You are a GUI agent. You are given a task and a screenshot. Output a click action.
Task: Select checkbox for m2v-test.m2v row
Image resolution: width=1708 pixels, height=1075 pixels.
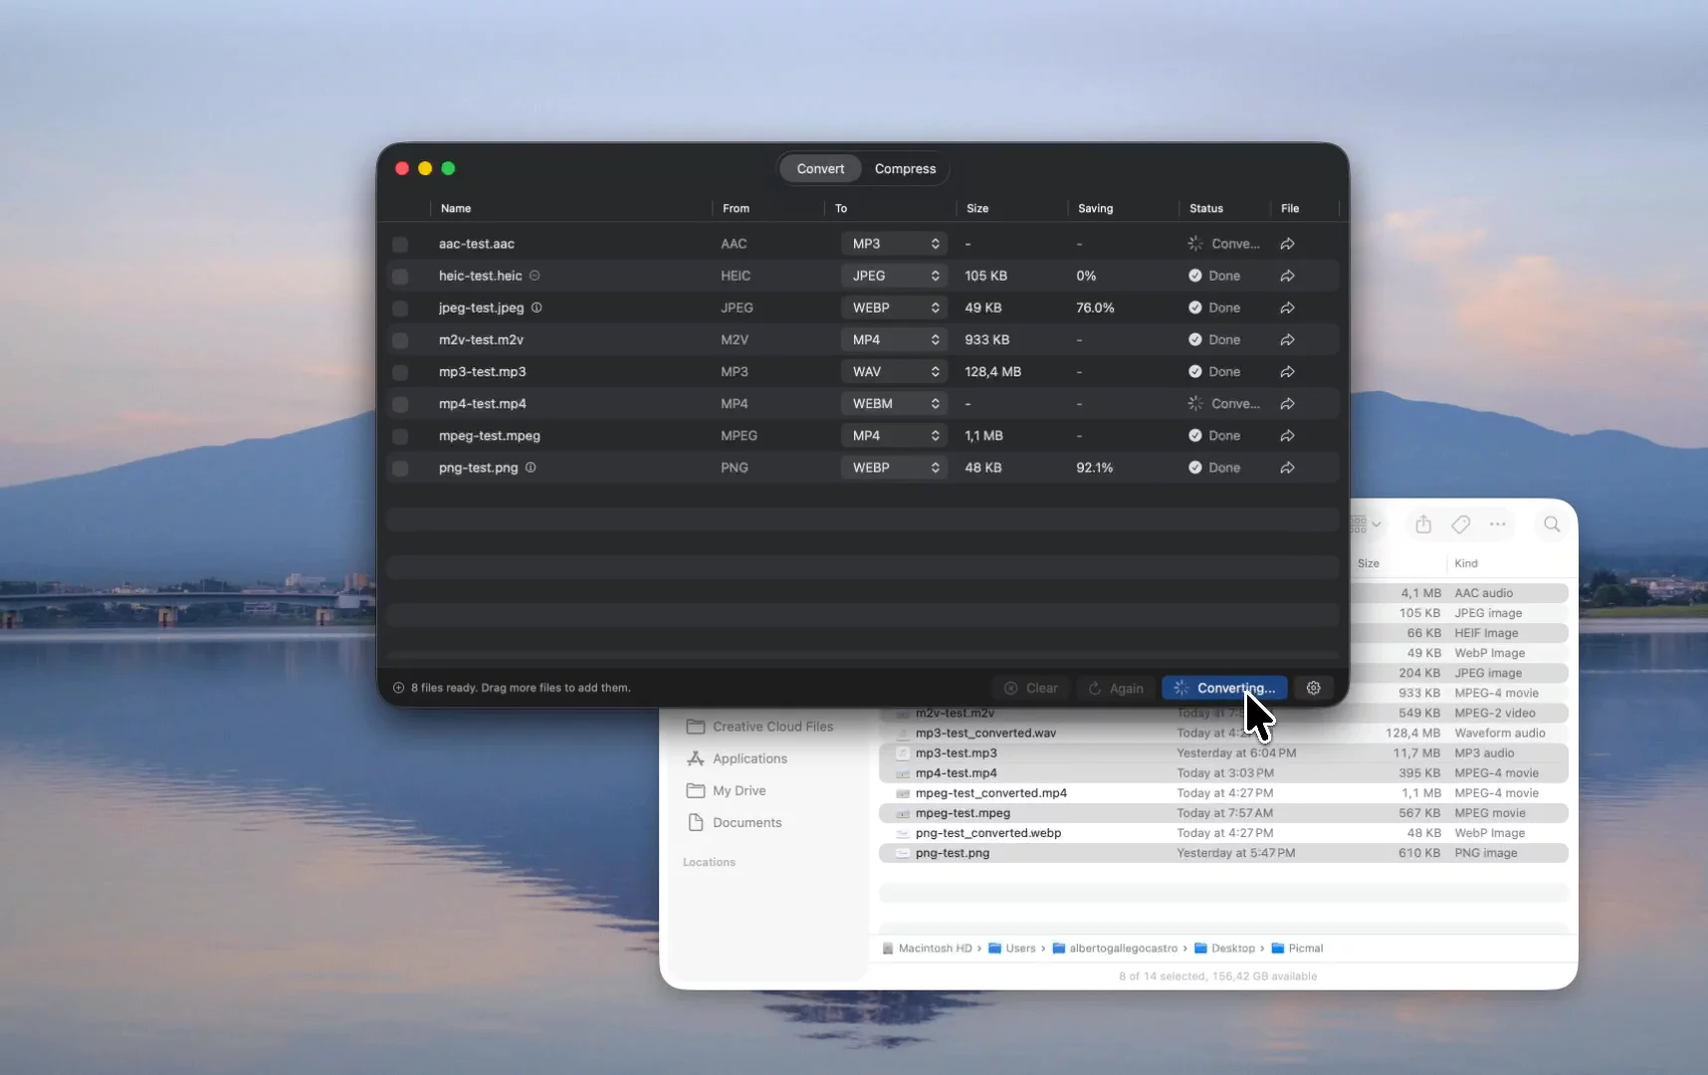[400, 340]
